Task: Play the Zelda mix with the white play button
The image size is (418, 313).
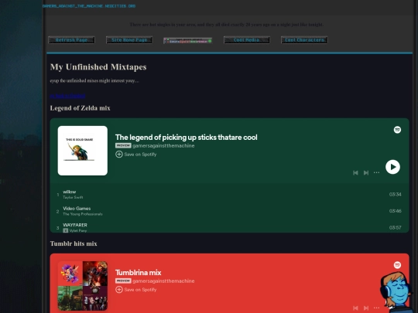Action: [x=392, y=167]
